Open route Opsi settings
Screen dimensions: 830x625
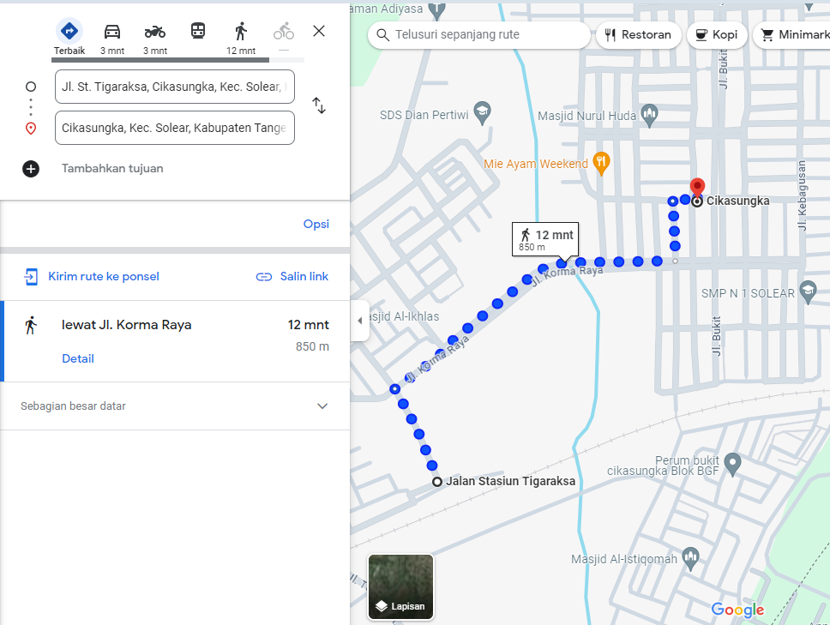click(x=316, y=224)
